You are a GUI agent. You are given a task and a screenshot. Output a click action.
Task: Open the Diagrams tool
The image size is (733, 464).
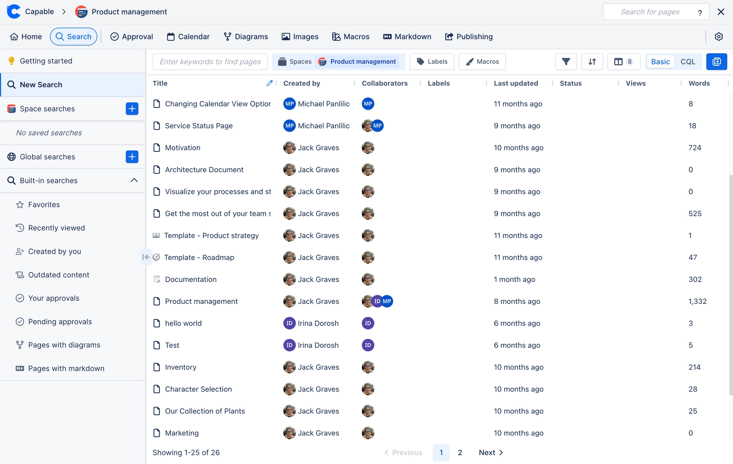246,36
